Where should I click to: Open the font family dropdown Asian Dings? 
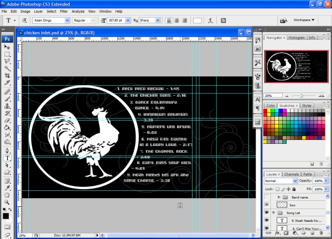point(67,20)
